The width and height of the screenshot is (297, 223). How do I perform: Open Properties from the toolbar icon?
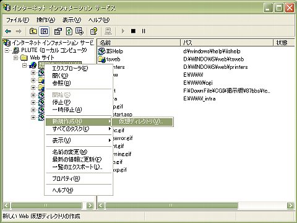[x=58, y=31]
